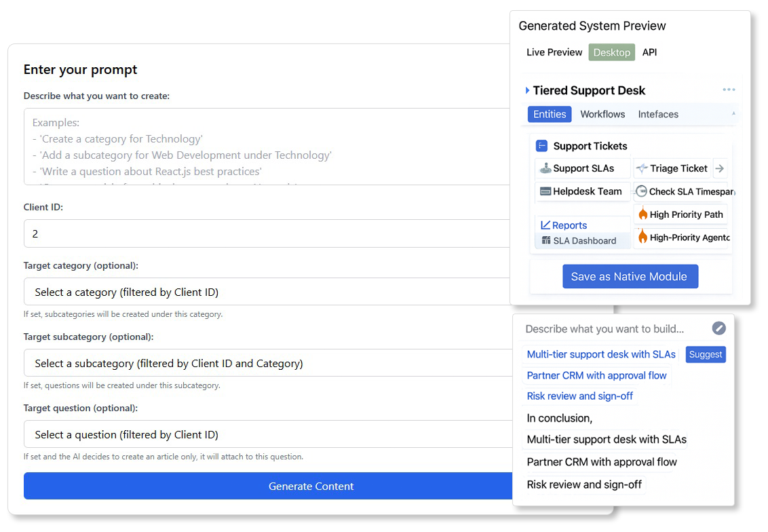Click the pencil edit icon beside build prompt
This screenshot has width=768, height=532.
tap(718, 328)
